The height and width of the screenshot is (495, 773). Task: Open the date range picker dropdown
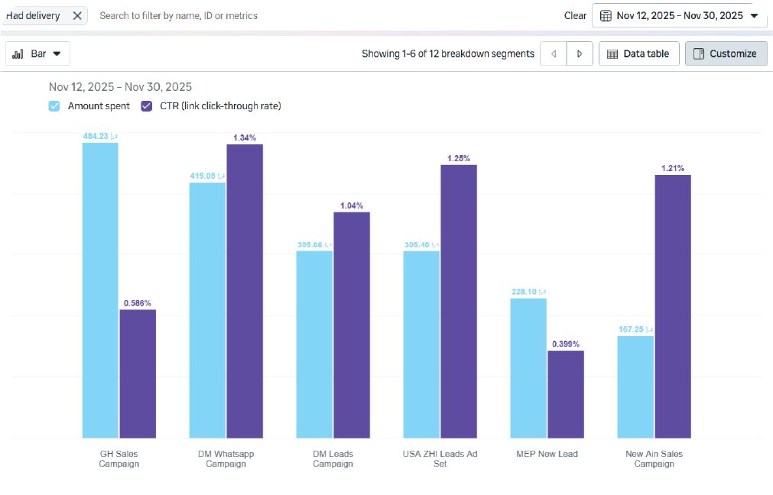coord(679,16)
